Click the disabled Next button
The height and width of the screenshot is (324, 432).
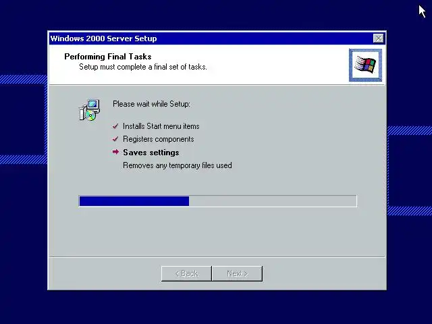click(237, 273)
